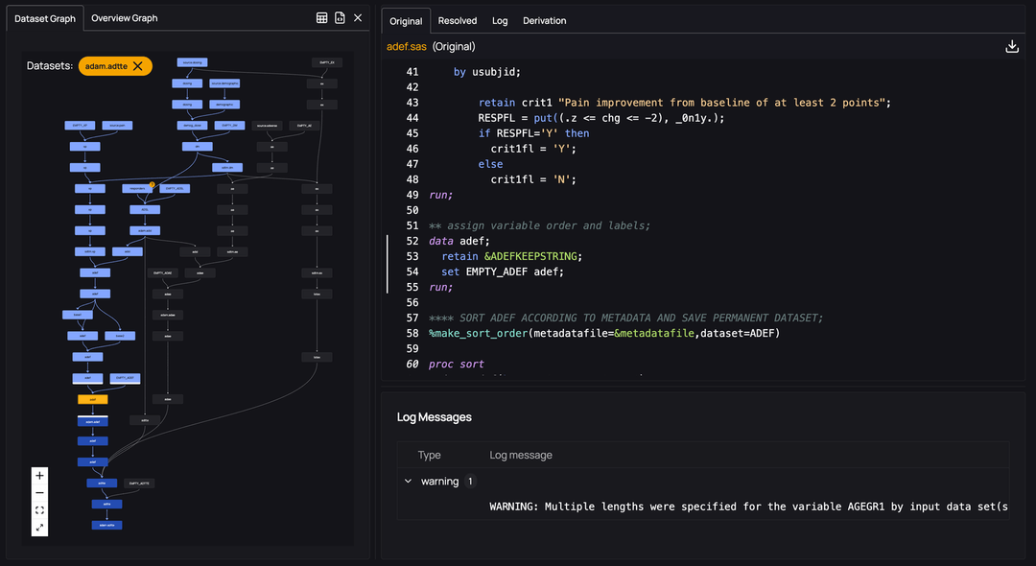The height and width of the screenshot is (566, 1036).
Task: Zoom out on the dataset graph
Action: 39,492
